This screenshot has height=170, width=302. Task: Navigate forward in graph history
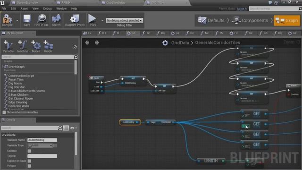pos(97,42)
